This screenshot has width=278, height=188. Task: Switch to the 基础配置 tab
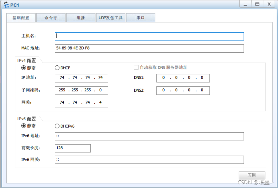(x=21, y=18)
